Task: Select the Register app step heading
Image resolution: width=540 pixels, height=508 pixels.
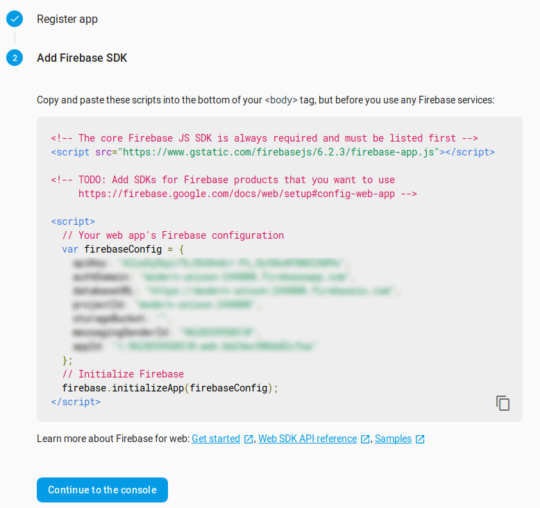Action: 67,19
